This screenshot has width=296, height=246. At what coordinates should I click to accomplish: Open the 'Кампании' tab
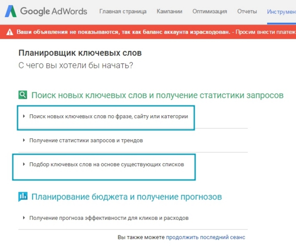(169, 12)
